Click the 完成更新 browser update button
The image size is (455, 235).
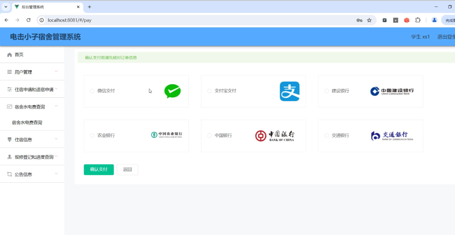click(449, 20)
